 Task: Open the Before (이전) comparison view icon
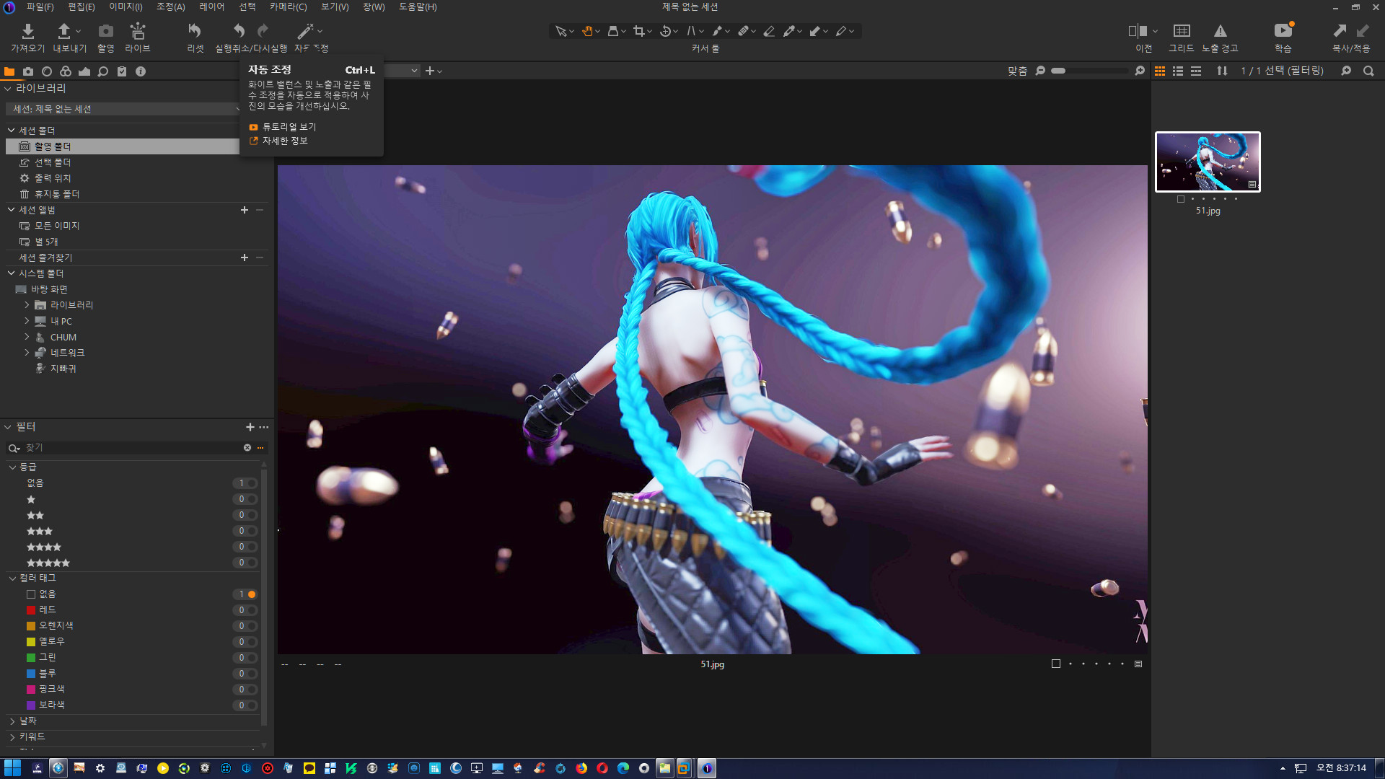1138,30
